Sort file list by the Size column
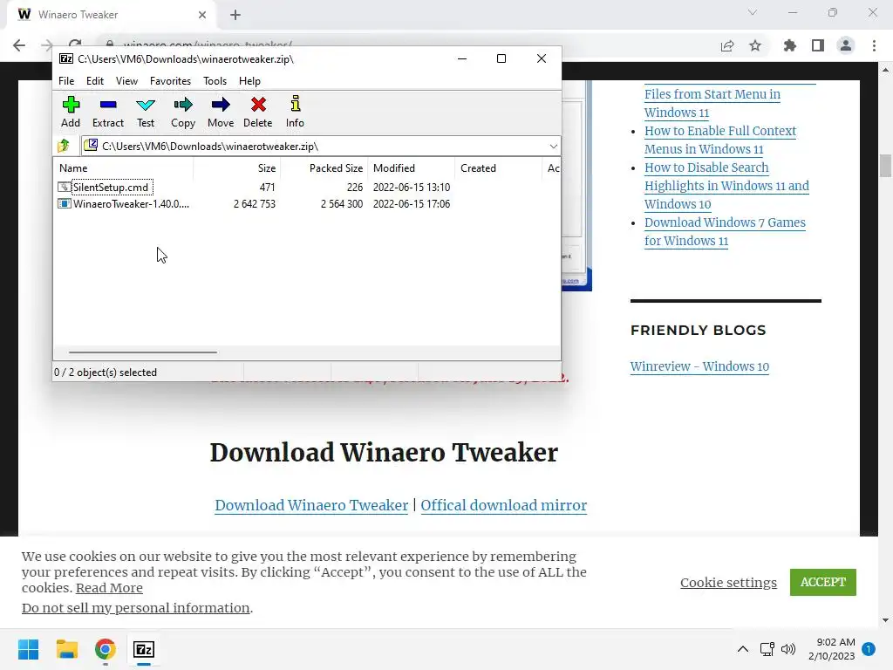893x670 pixels. click(x=237, y=168)
